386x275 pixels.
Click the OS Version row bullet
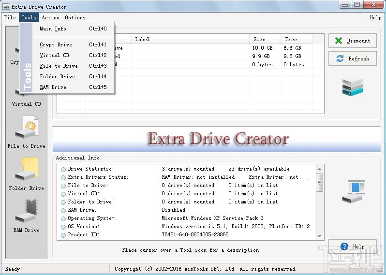(63, 227)
